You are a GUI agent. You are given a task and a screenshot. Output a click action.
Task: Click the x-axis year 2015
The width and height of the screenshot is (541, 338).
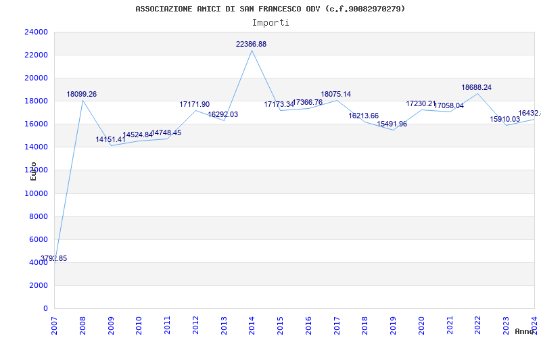(280, 326)
